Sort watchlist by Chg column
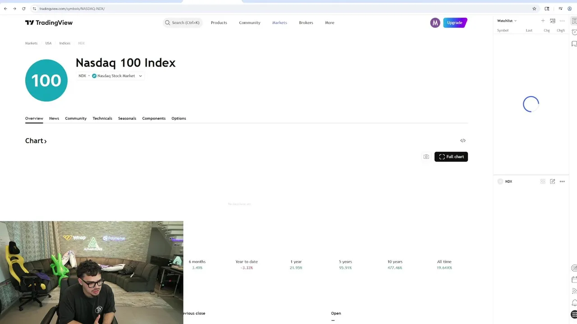The image size is (577, 324). [547, 31]
